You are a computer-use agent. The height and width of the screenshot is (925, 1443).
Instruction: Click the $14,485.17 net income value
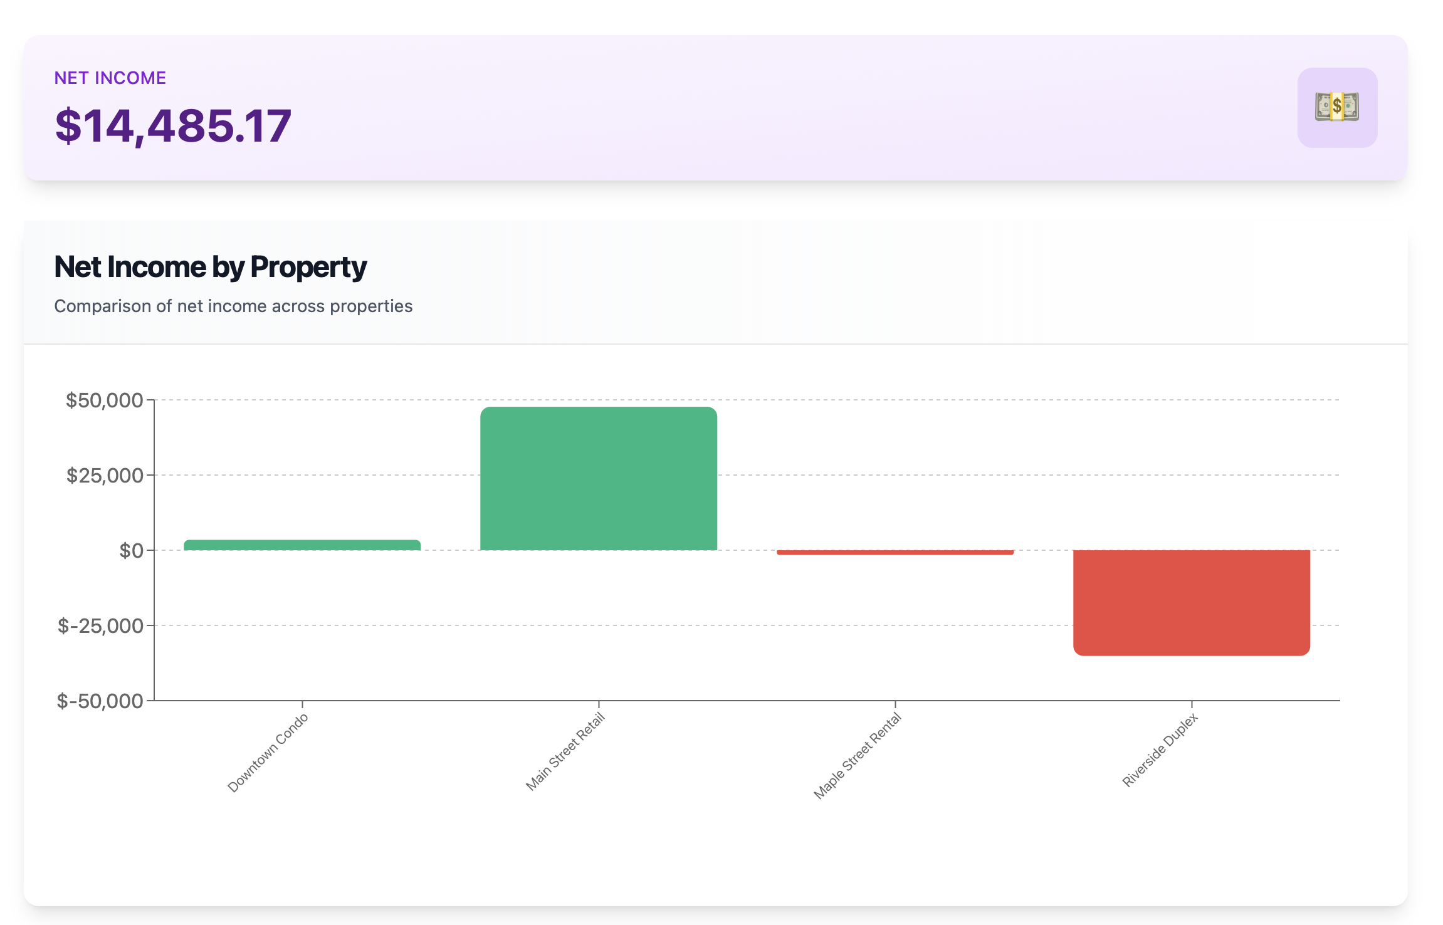(173, 126)
